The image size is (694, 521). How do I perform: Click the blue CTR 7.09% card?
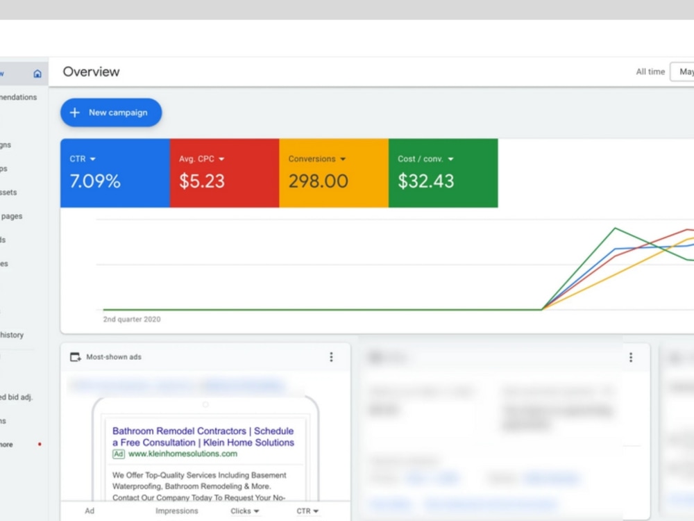point(115,173)
